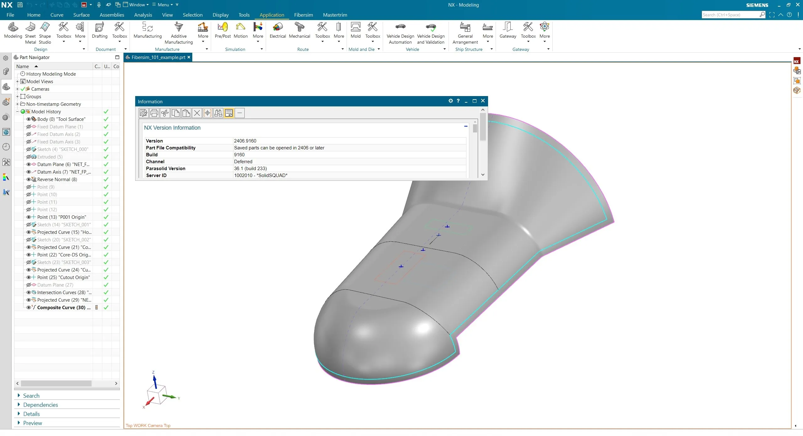The width and height of the screenshot is (803, 436).
Task: Uncheck the green checkmark next to Extruded (5)
Action: [106, 157]
